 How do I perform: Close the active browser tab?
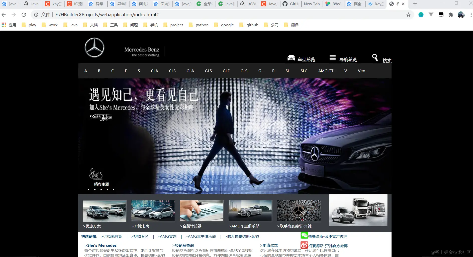(403, 4)
